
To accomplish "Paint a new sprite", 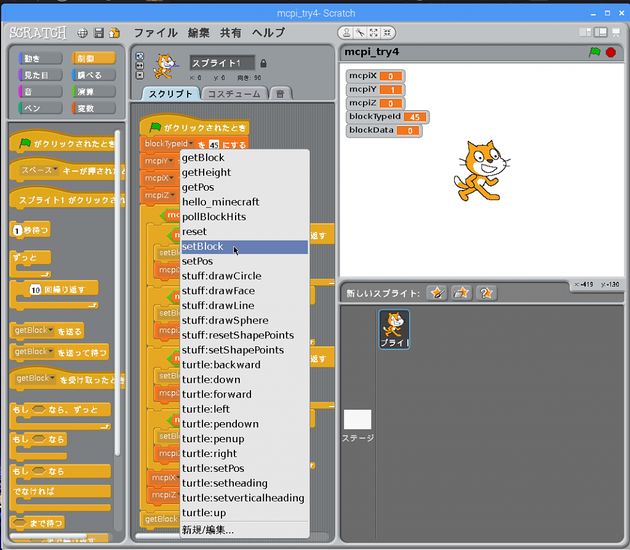I will click(437, 293).
